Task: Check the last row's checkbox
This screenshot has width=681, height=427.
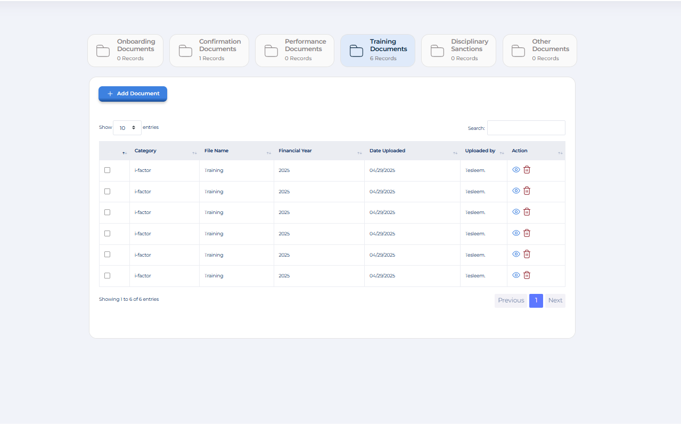Action: coord(107,276)
